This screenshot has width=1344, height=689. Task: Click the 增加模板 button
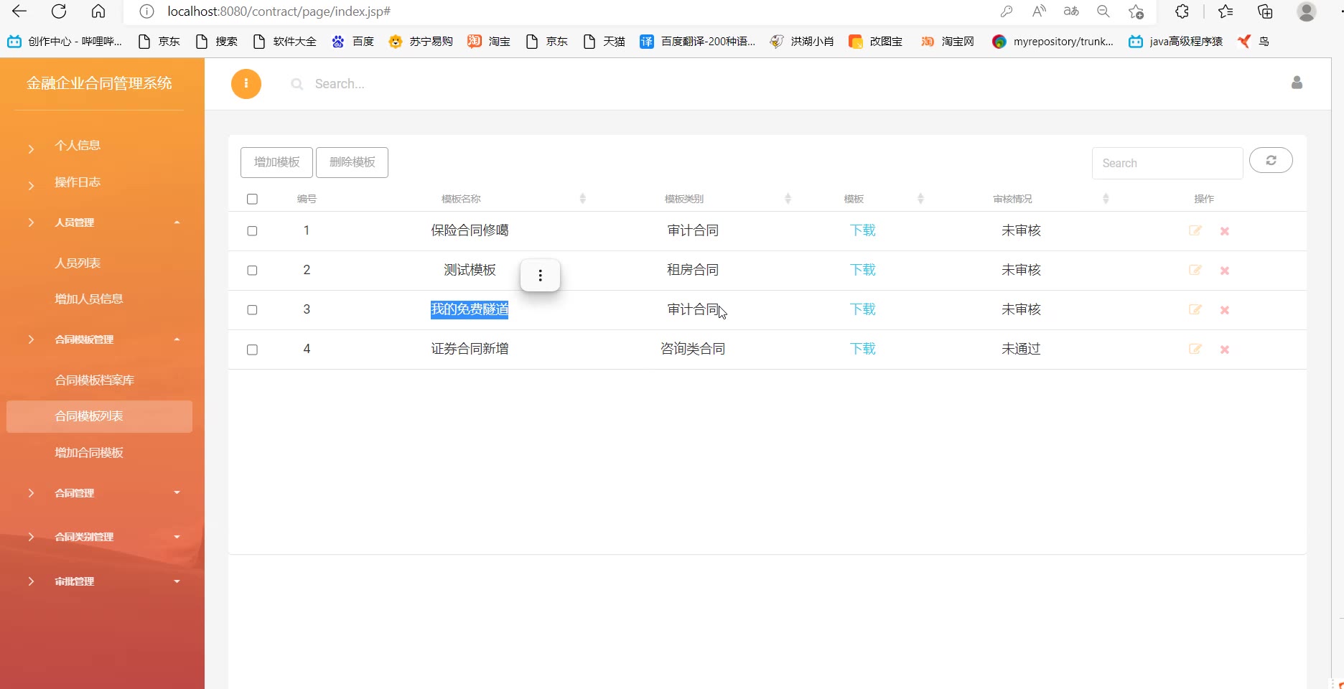tap(276, 162)
